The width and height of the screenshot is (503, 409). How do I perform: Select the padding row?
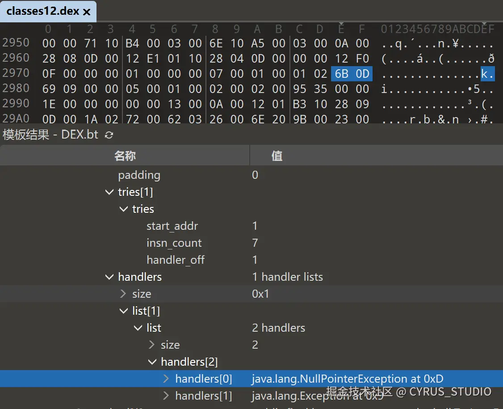[251, 175]
